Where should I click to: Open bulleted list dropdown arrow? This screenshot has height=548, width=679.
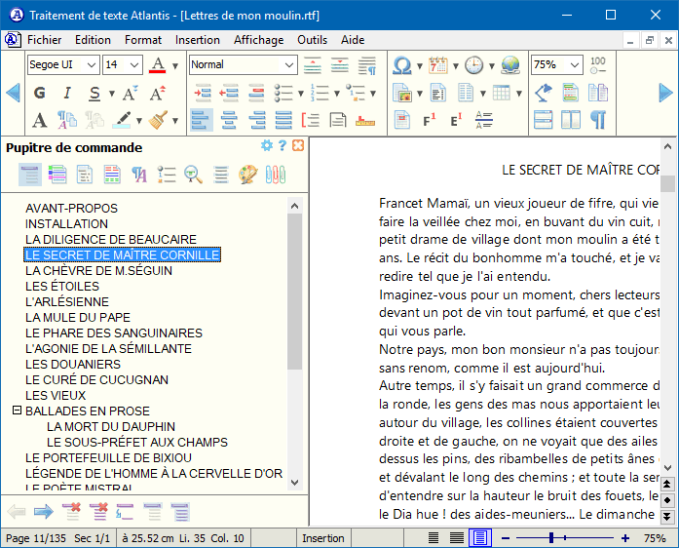tap(301, 94)
